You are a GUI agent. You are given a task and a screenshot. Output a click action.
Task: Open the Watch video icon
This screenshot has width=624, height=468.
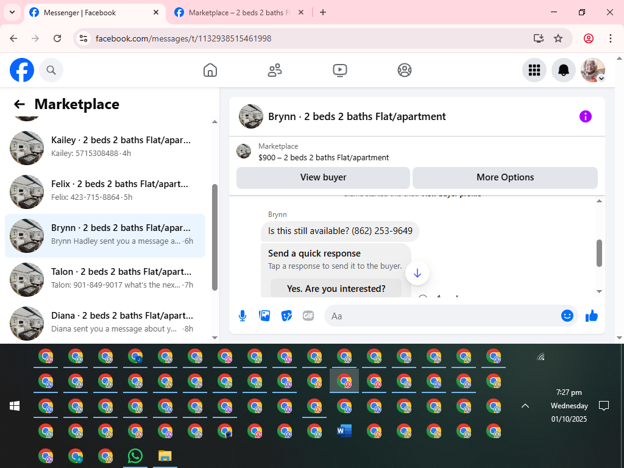click(340, 70)
